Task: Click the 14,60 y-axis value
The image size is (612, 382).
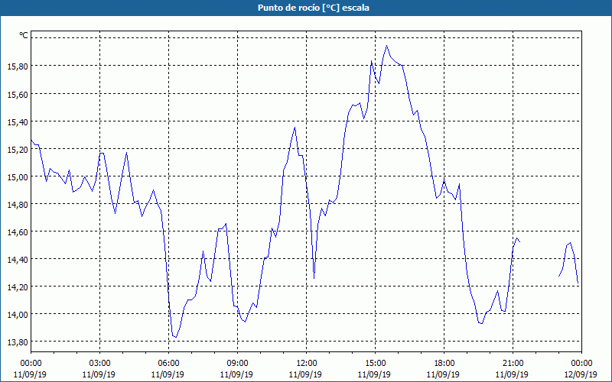Action: click(x=18, y=232)
